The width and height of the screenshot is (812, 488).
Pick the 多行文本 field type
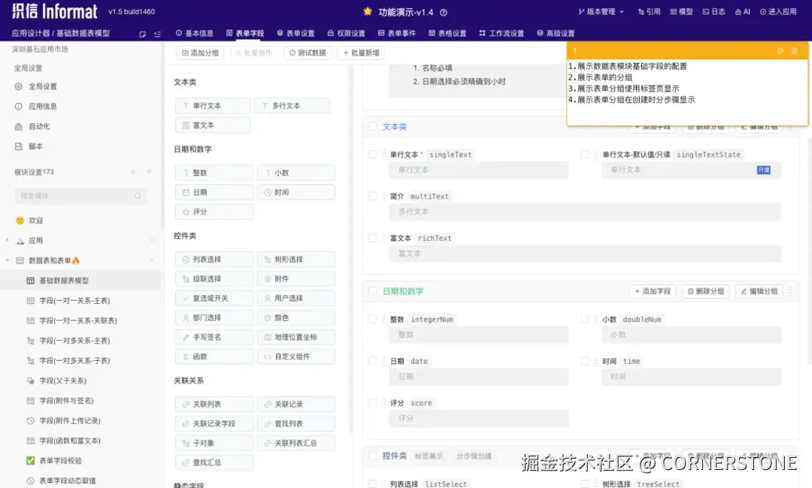[x=292, y=106]
